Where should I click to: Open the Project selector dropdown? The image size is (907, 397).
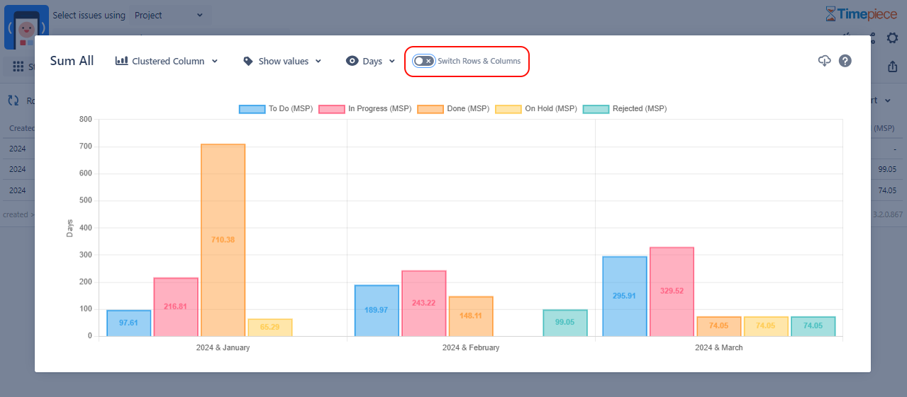[x=168, y=15]
